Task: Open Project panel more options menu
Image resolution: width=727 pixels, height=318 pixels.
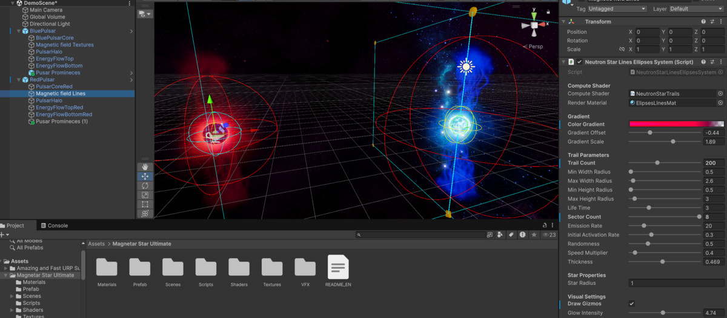Action: tap(553, 225)
